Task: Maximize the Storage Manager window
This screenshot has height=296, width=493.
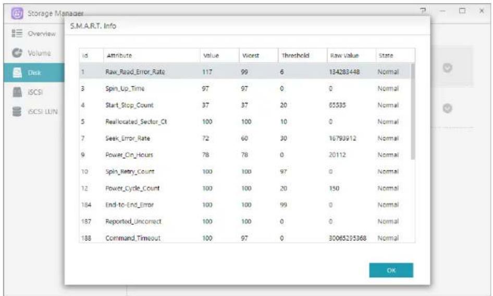Action: (x=462, y=11)
